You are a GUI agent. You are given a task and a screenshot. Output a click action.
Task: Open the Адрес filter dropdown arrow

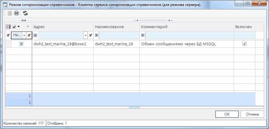pos(86,35)
